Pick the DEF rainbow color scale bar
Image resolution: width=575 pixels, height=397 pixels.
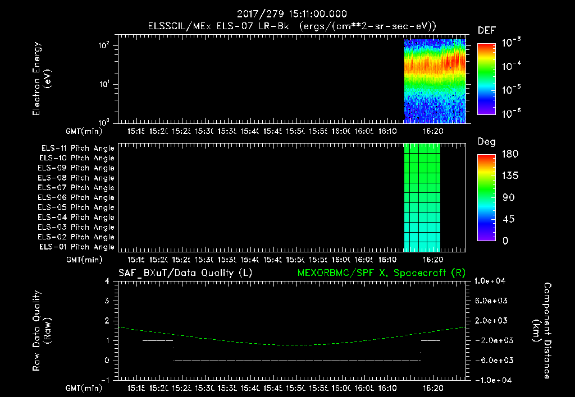click(x=486, y=79)
